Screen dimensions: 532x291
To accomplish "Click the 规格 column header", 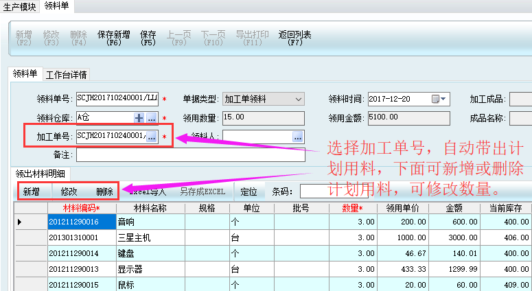I will [x=207, y=208].
